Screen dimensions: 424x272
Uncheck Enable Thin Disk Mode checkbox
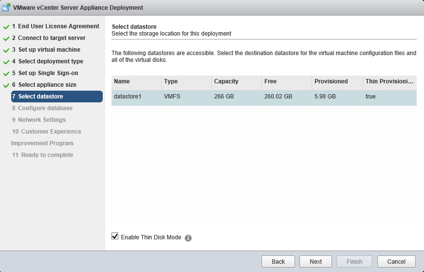tap(115, 236)
